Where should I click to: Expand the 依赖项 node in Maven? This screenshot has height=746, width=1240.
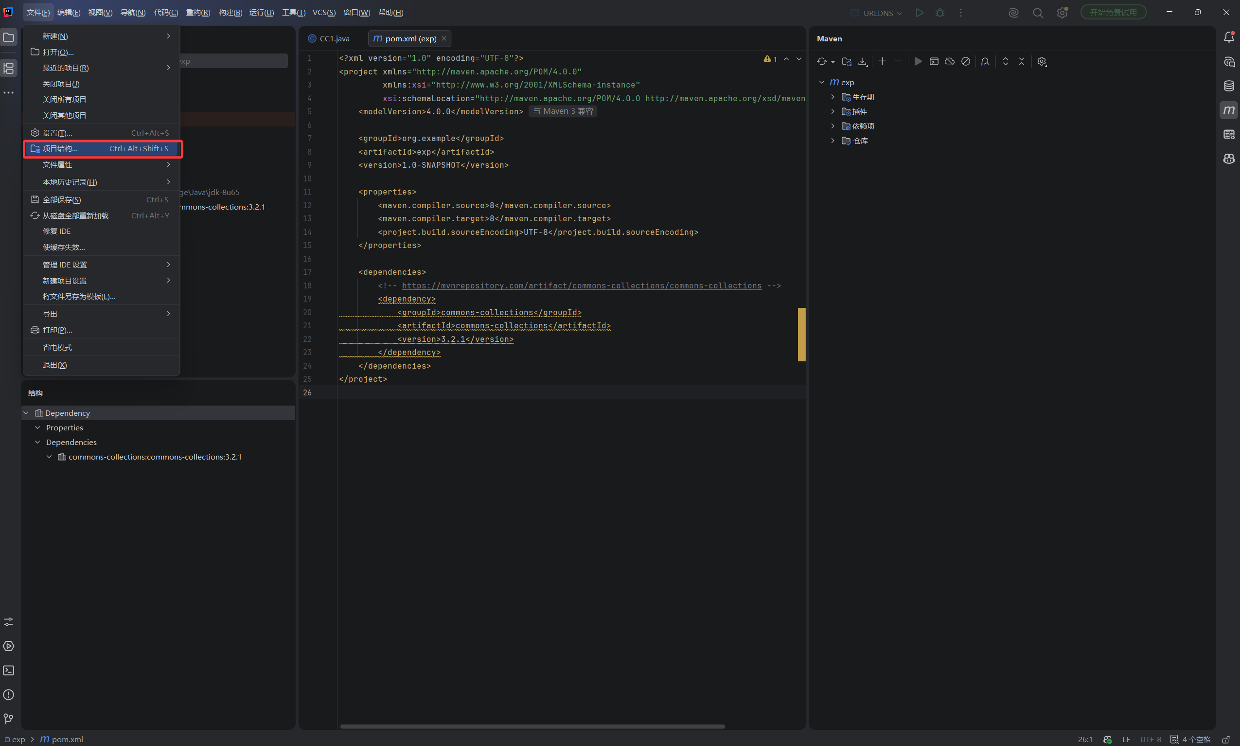click(x=833, y=125)
